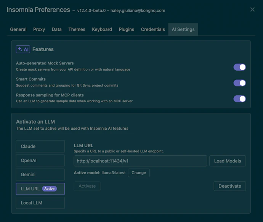Switch to the General tab
The image size is (263, 222).
[18, 29]
